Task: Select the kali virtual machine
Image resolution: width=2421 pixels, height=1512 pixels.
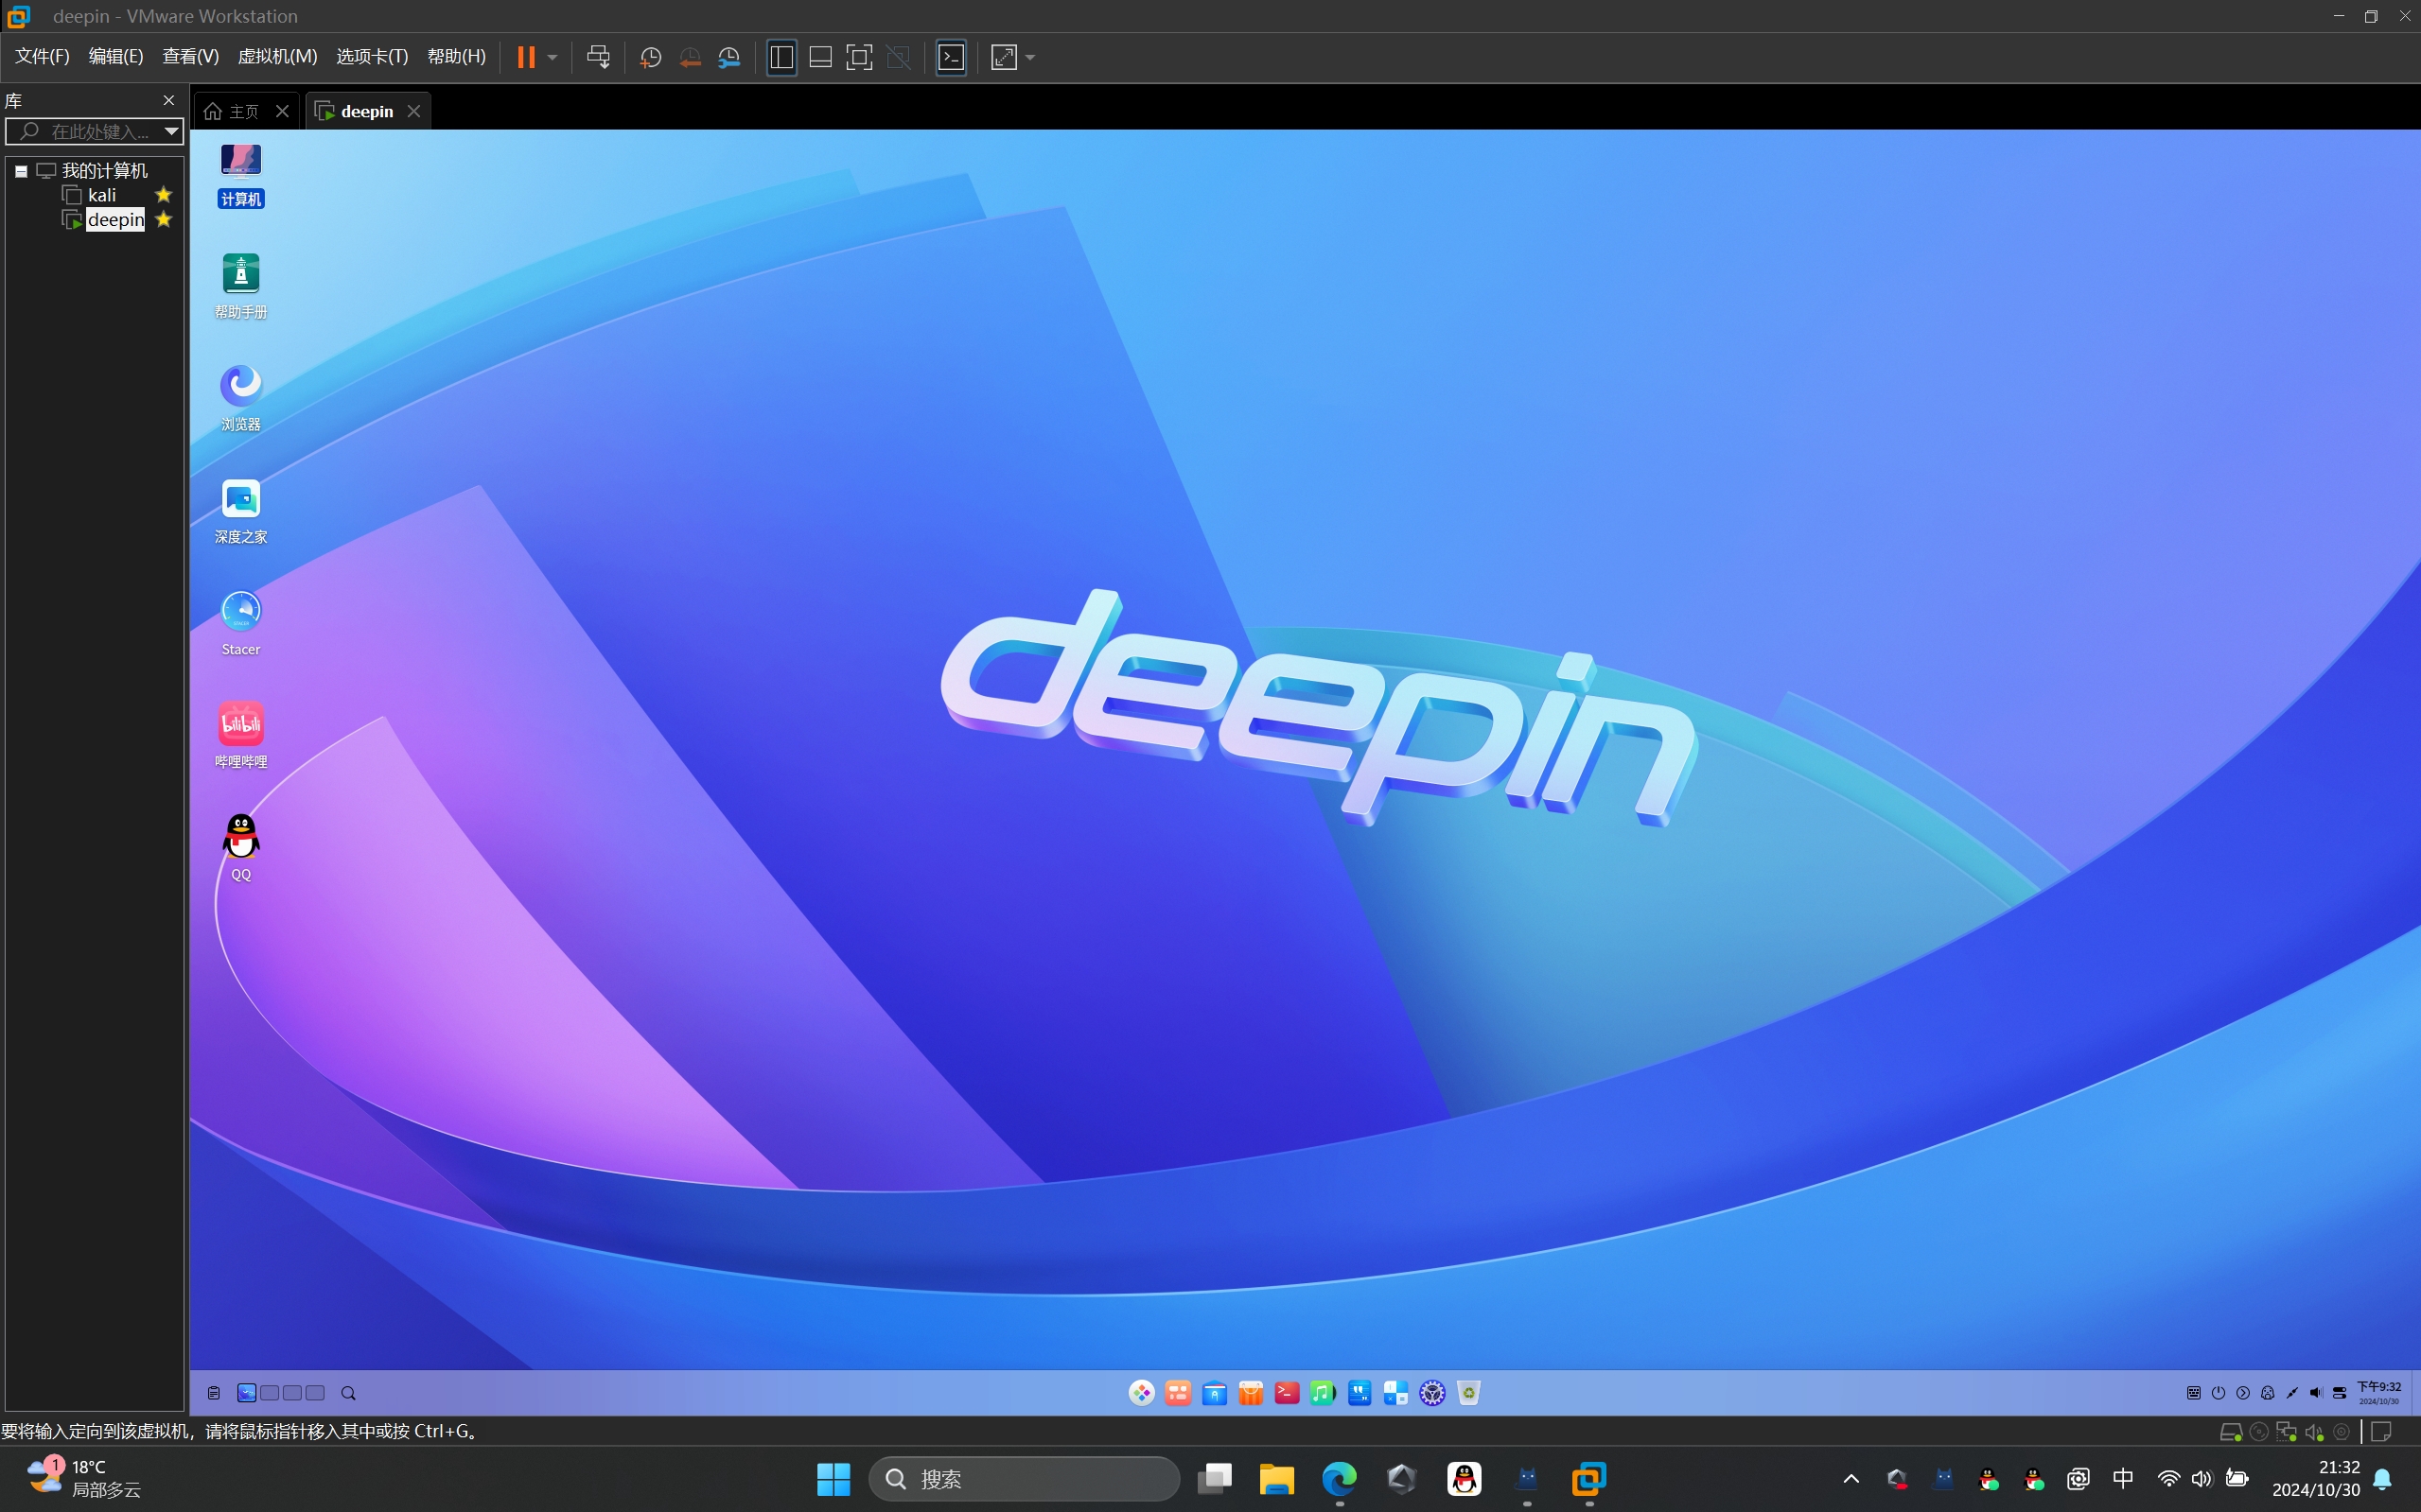Action: tap(102, 195)
